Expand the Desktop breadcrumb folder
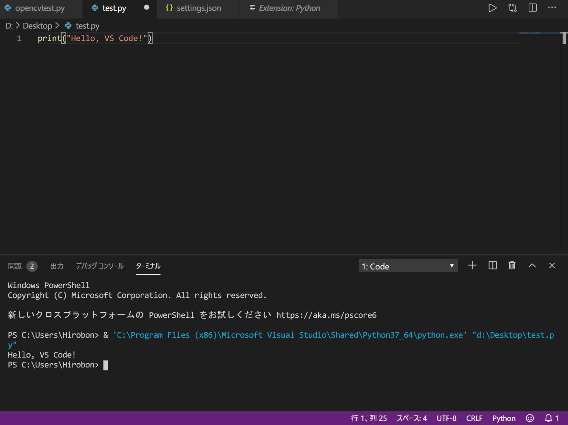568x425 pixels. 37,26
